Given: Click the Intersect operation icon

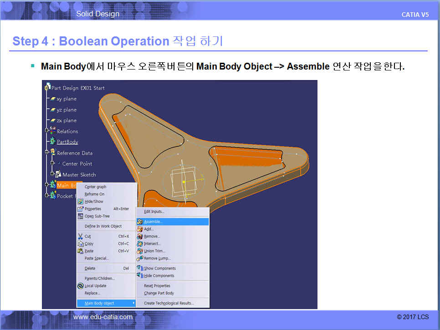Looking at the screenshot, I should (x=140, y=244).
